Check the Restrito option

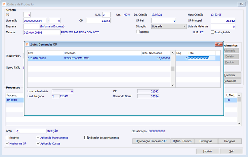click(x=7, y=138)
